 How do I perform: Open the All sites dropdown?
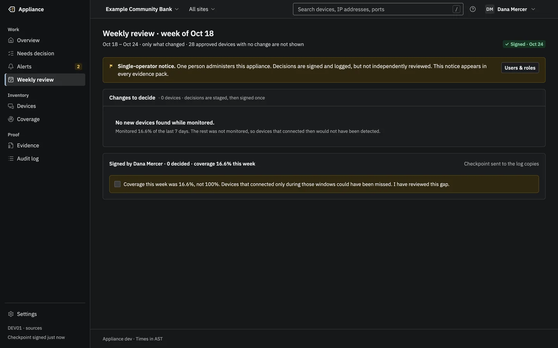tap(202, 9)
